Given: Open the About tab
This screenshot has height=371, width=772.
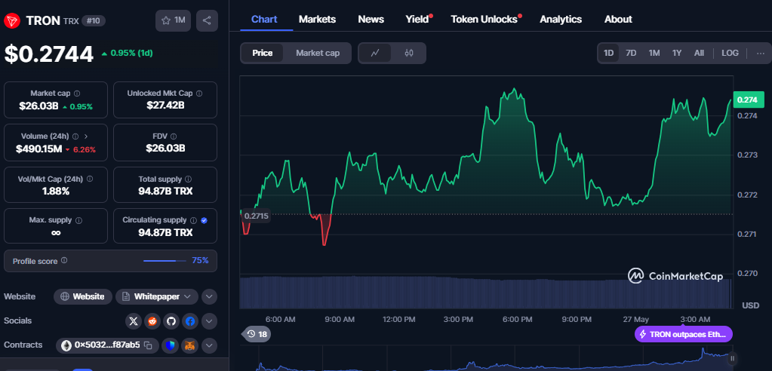Looking at the screenshot, I should [x=618, y=19].
